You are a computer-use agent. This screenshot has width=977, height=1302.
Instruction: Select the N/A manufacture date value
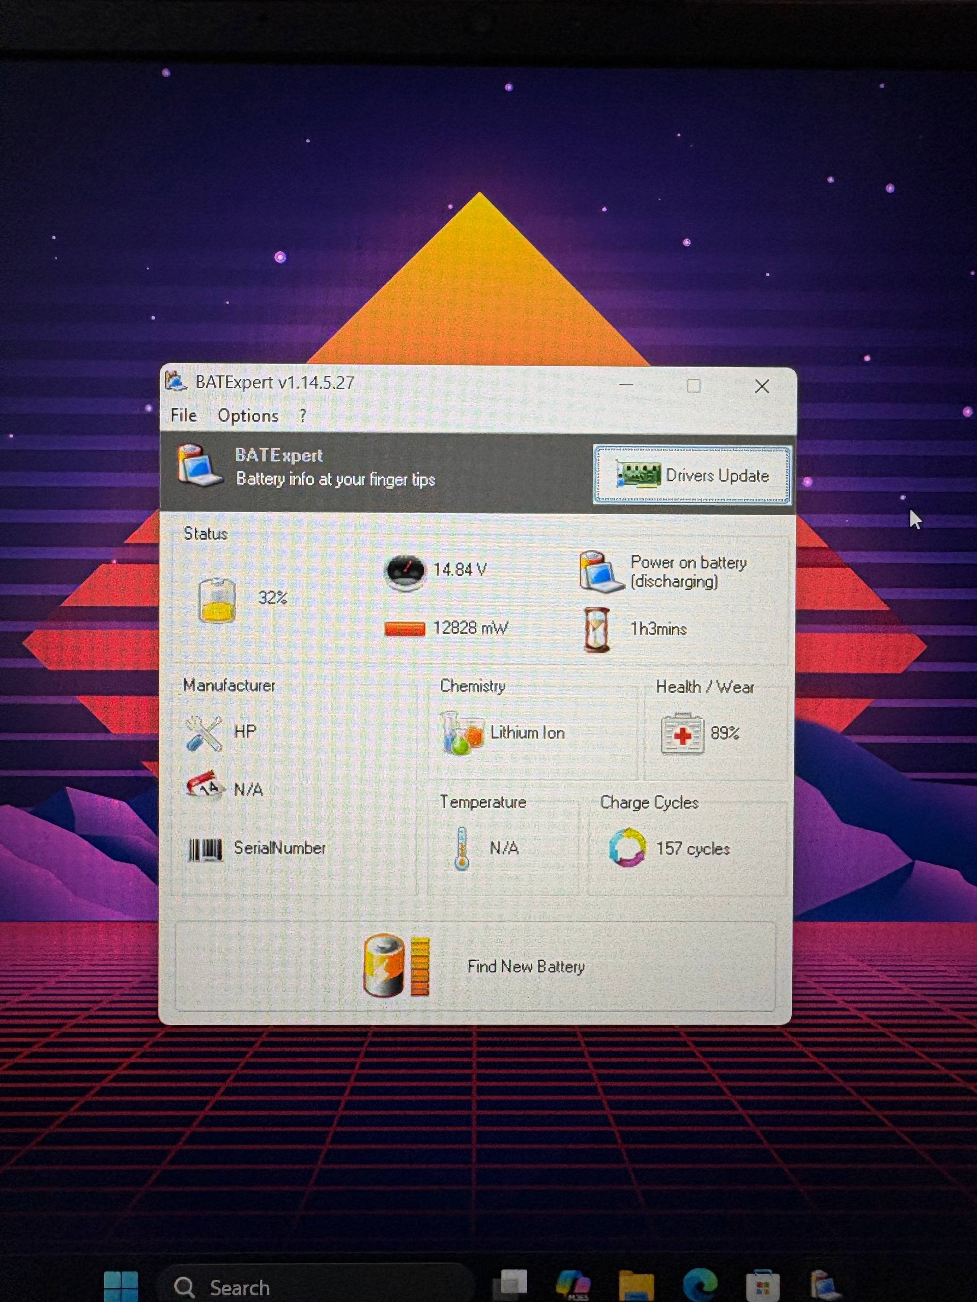(x=248, y=789)
